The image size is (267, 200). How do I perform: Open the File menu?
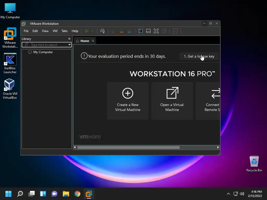pos(26,31)
